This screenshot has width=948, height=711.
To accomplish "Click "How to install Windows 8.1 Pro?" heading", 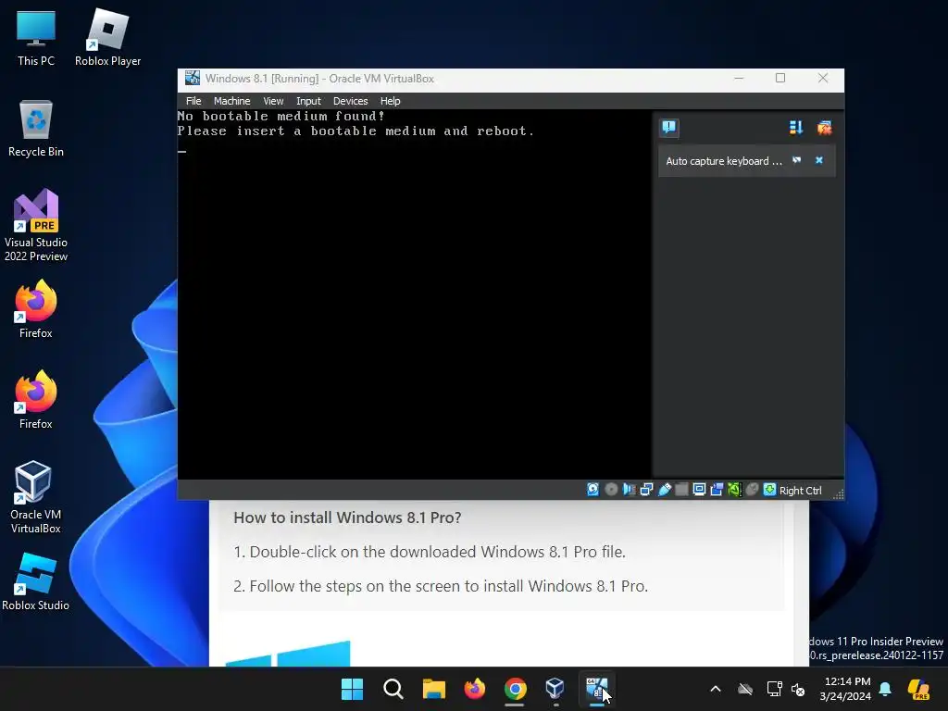I will [x=347, y=518].
